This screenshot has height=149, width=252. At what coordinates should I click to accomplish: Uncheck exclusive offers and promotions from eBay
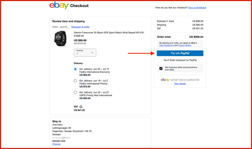(161, 68)
